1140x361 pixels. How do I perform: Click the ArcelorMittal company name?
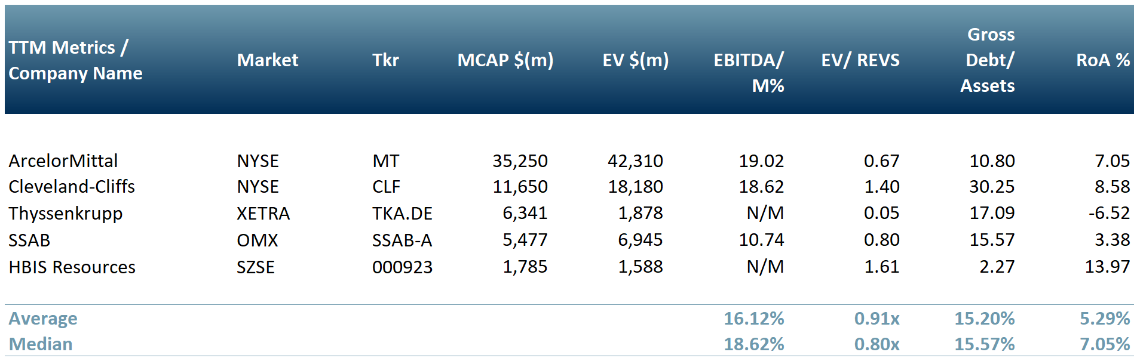coord(63,161)
